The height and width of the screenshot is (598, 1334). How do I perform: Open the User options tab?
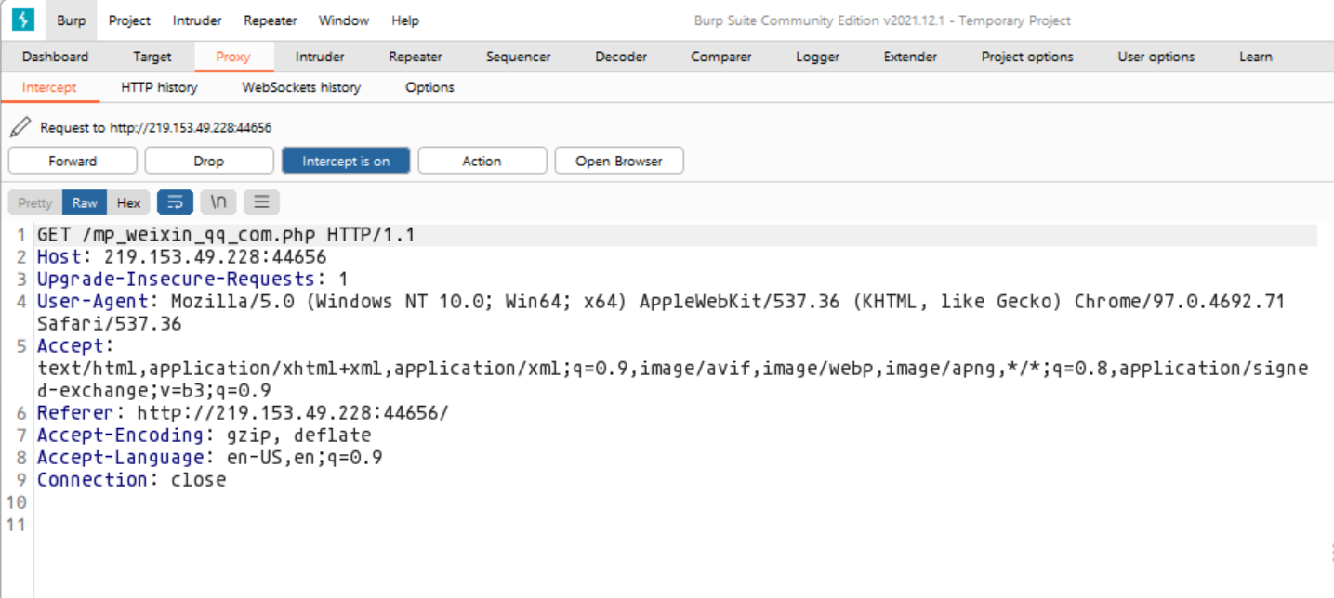tap(1156, 57)
